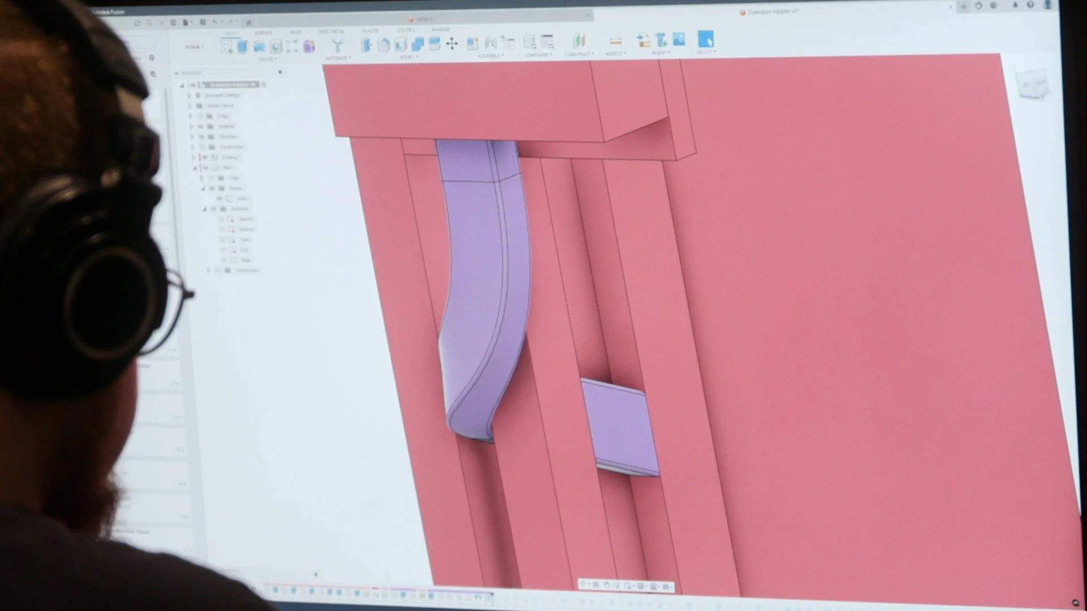This screenshot has width=1087, height=611.
Task: Toggle visibility of the Sketches folder
Action: (201, 137)
